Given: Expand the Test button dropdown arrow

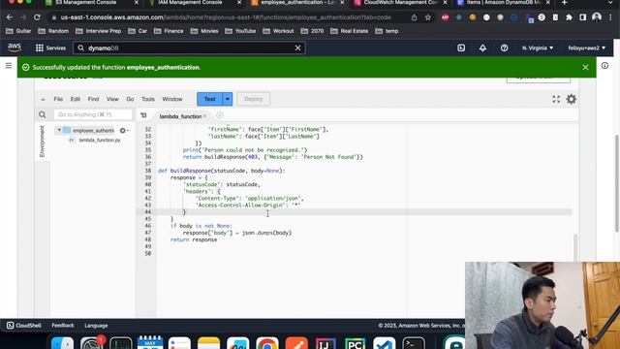Looking at the screenshot, I should click(x=228, y=99).
